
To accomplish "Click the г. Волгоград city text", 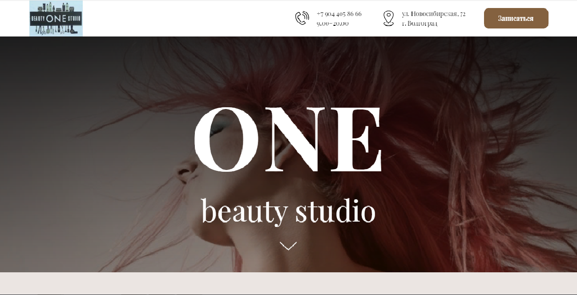I will click(x=419, y=23).
